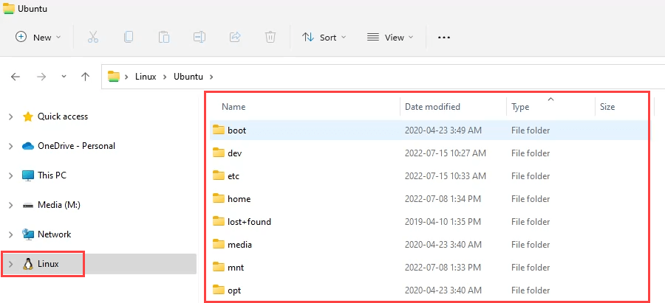Screen dimensions: 665x303
Task: Expand the This PC tree node
Action: click(x=10, y=175)
